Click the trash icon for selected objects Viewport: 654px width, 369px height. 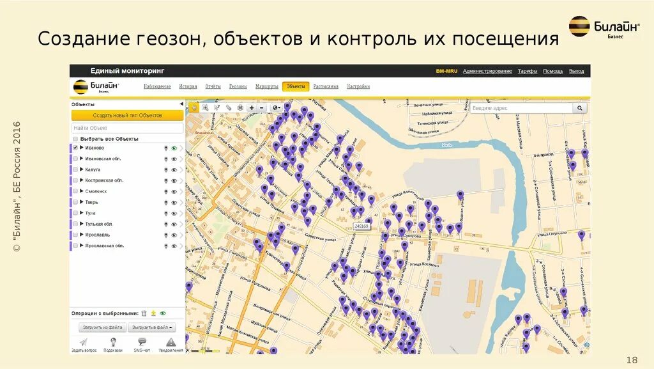click(x=144, y=313)
